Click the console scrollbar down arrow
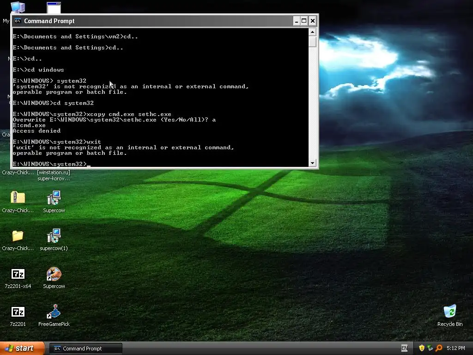 (x=312, y=163)
